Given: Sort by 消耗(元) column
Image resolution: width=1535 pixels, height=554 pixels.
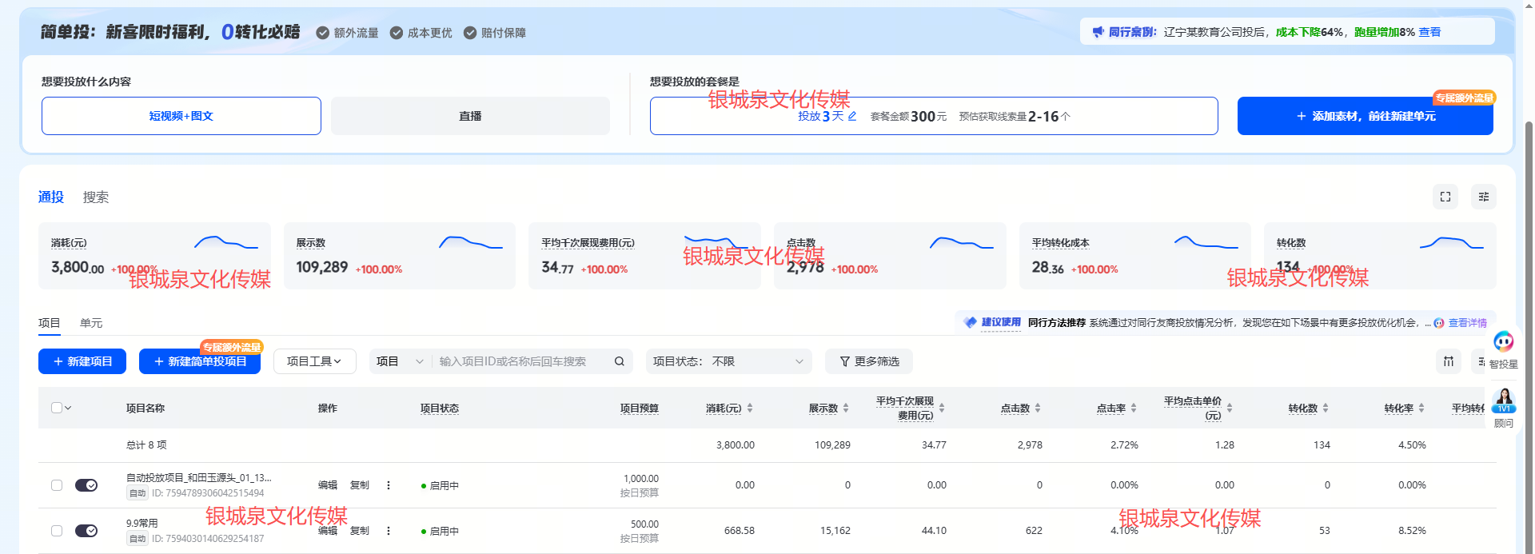Looking at the screenshot, I should [750, 408].
